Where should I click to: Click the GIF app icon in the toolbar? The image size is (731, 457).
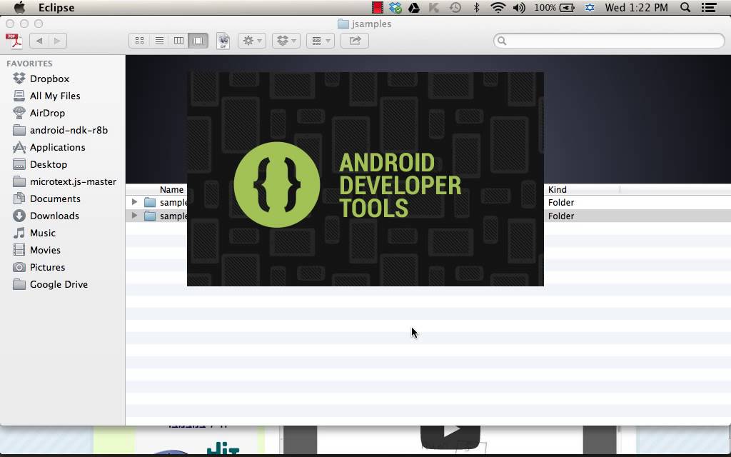223,41
